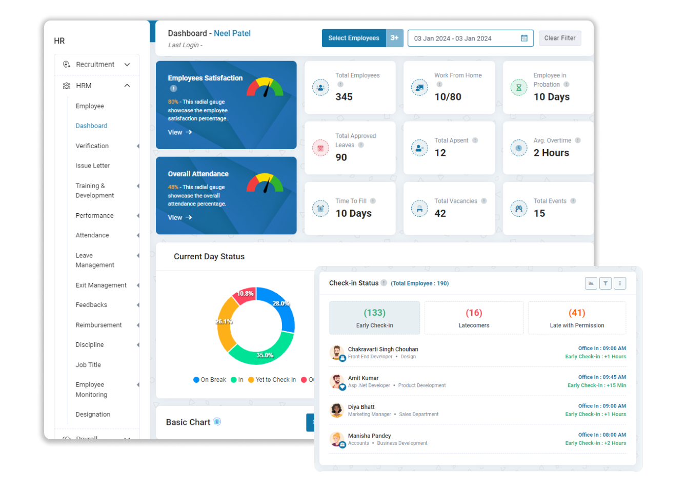
Task: Click the Employees Satisfaction info icon
Action: coord(173,88)
